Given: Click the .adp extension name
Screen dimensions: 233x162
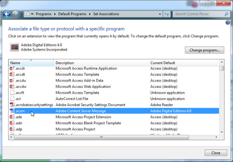Looking at the screenshot, I should 19,129.
